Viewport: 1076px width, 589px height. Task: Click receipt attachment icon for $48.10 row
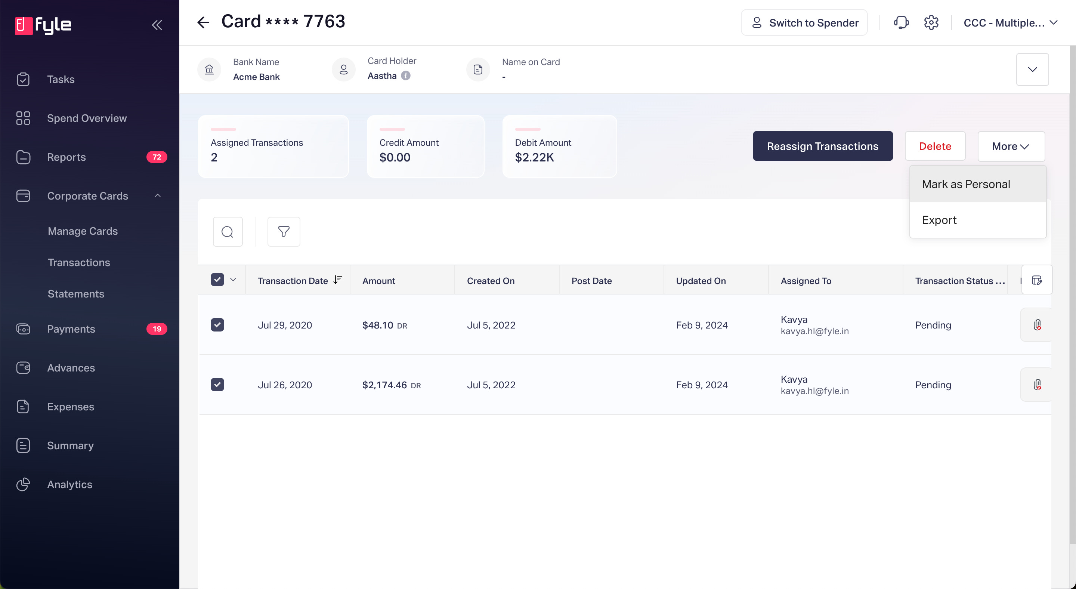pos(1037,325)
